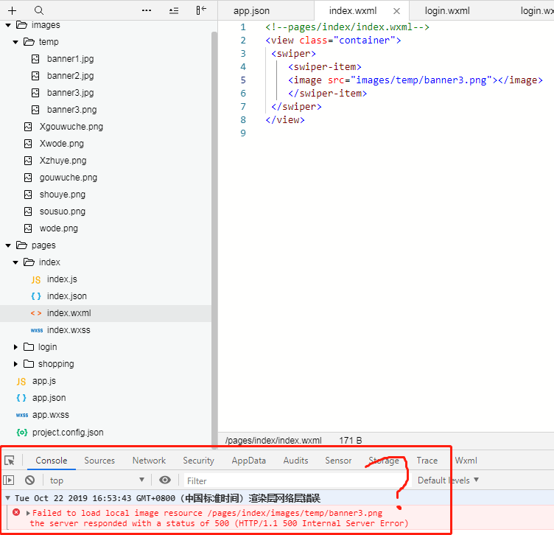Select banner3.png in file tree
Screen dimensions: 554x535
coord(71,110)
